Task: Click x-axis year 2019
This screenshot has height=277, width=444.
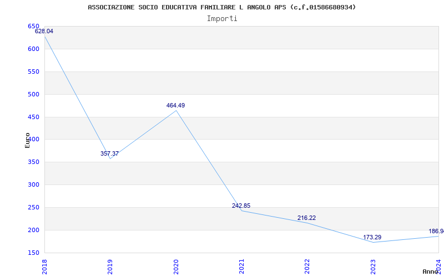Action: (110, 266)
